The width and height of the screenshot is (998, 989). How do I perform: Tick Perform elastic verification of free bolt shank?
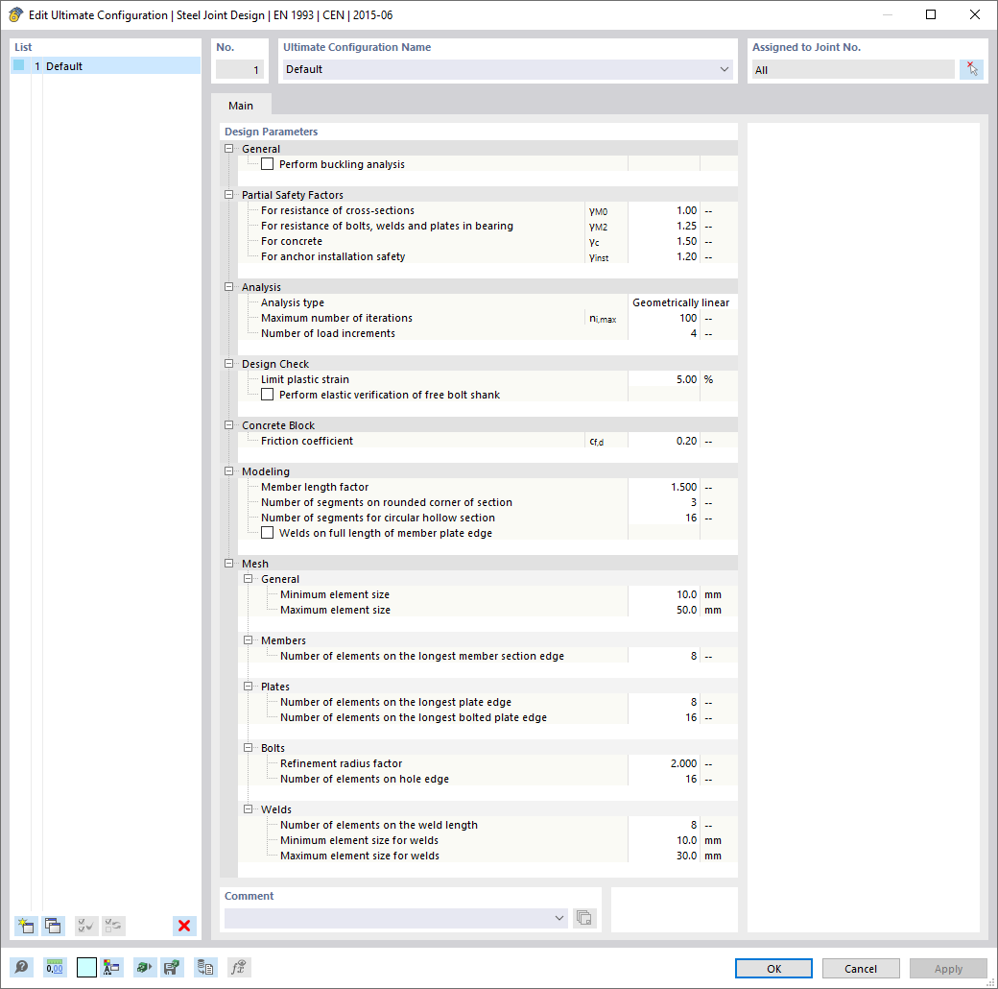click(268, 395)
